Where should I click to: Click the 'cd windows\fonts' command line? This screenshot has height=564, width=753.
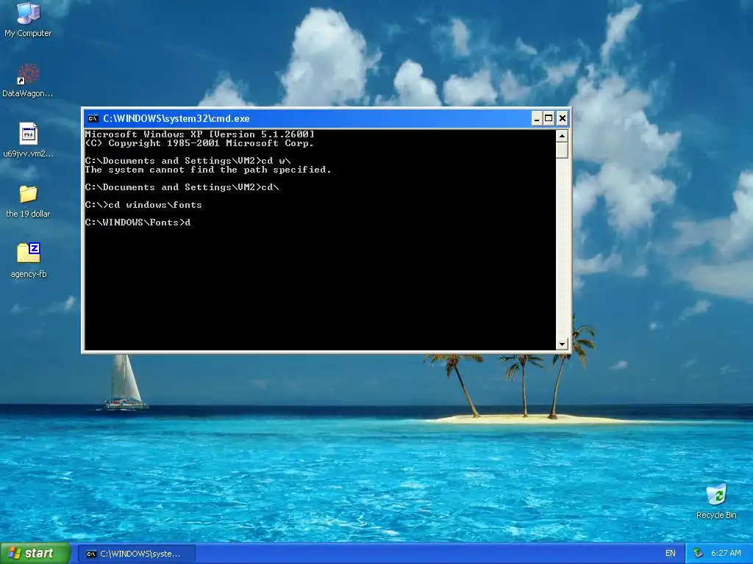point(143,205)
